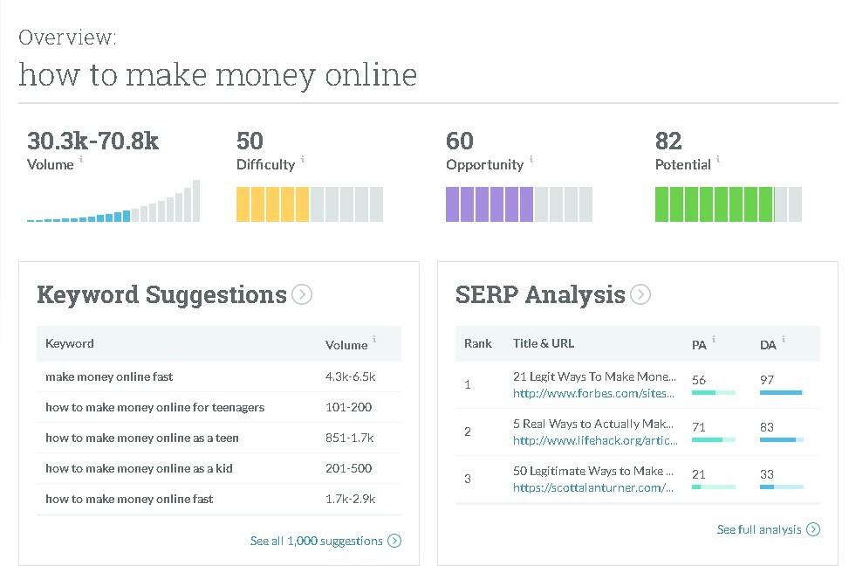Click the PA column header

(698, 345)
